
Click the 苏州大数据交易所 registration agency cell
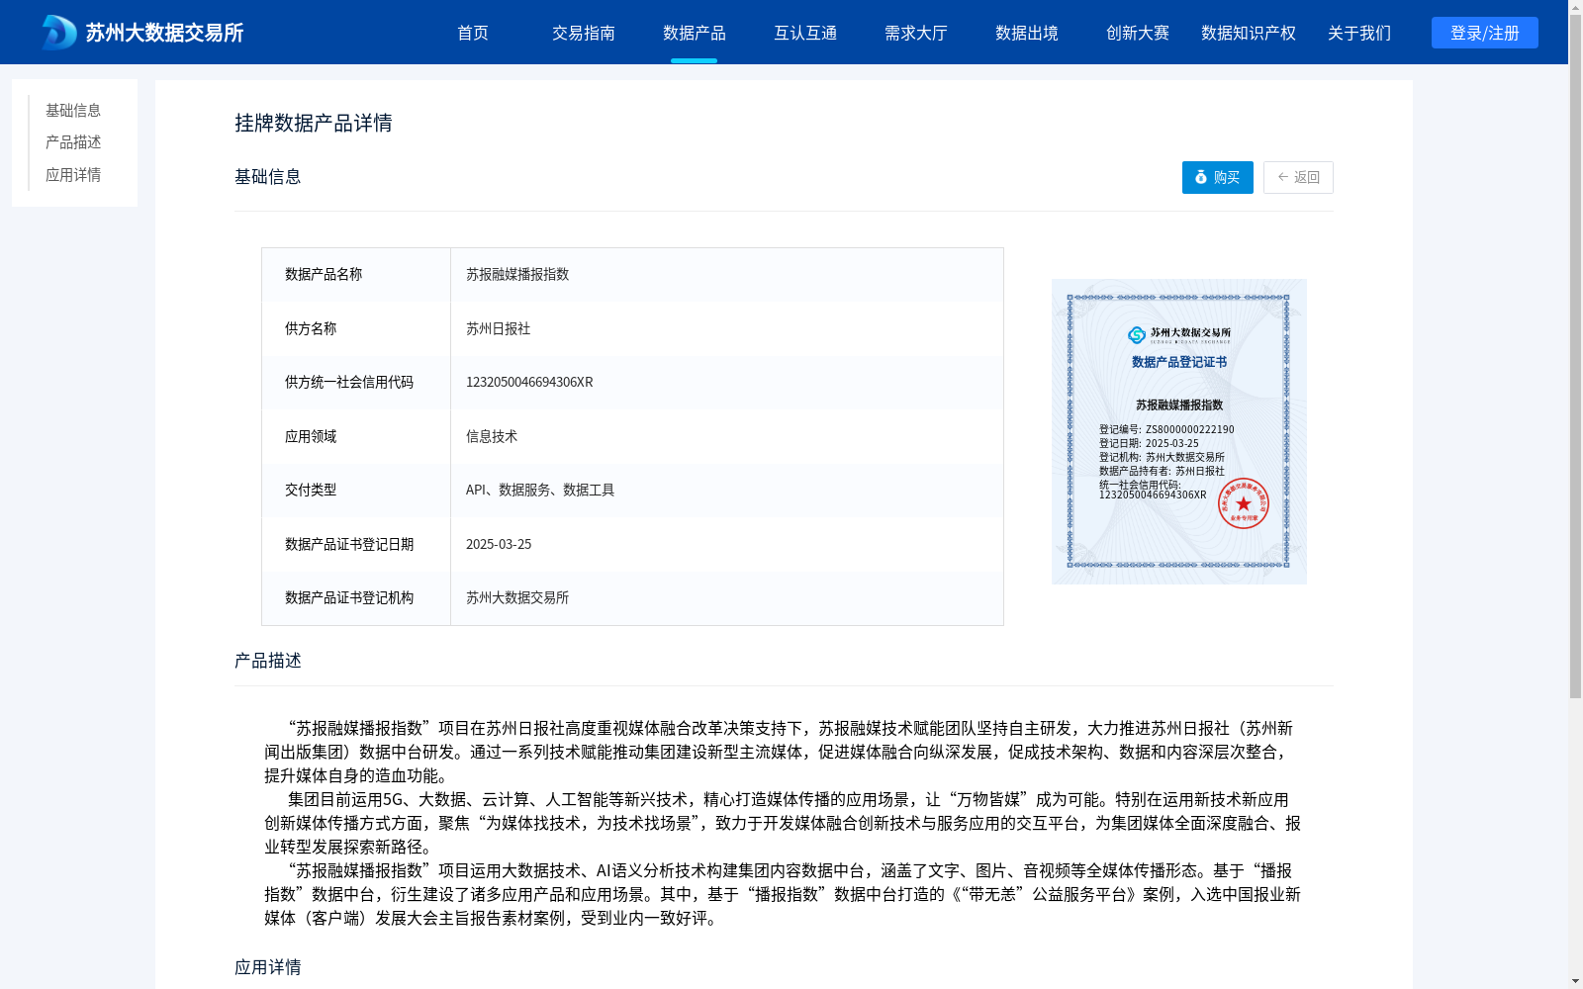pyautogui.click(x=727, y=597)
